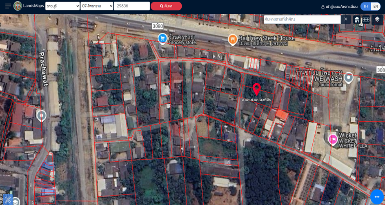Open the เข้าสู่ระบบ/ลงทะเบียน login link
Viewport: 385px width, 205px height.
(339, 7)
